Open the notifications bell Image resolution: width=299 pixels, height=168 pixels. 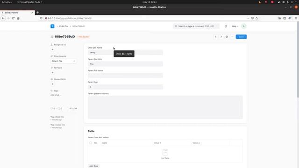226,26
